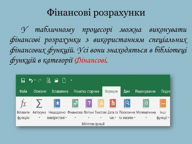192x144 pixels.
Task: Expand Нещодавно використані dropdown arrow
Action: click(x=66, y=118)
